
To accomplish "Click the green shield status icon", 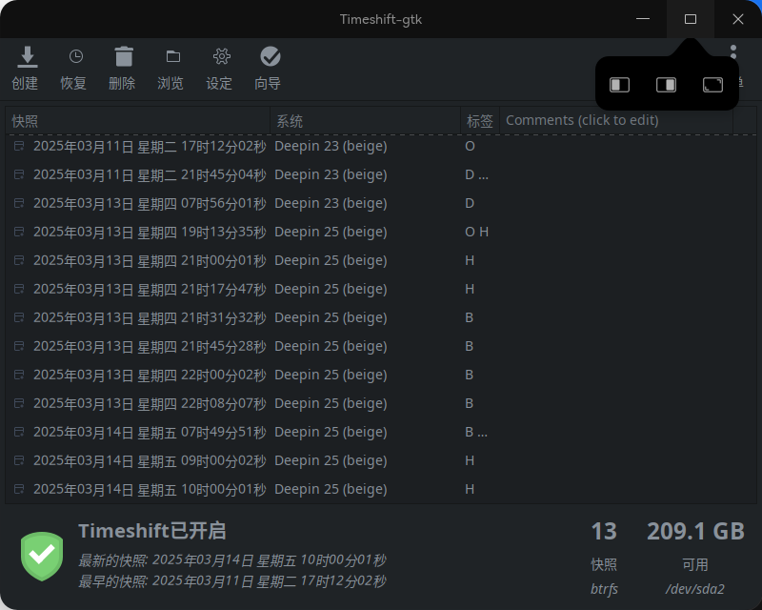I will (42, 557).
